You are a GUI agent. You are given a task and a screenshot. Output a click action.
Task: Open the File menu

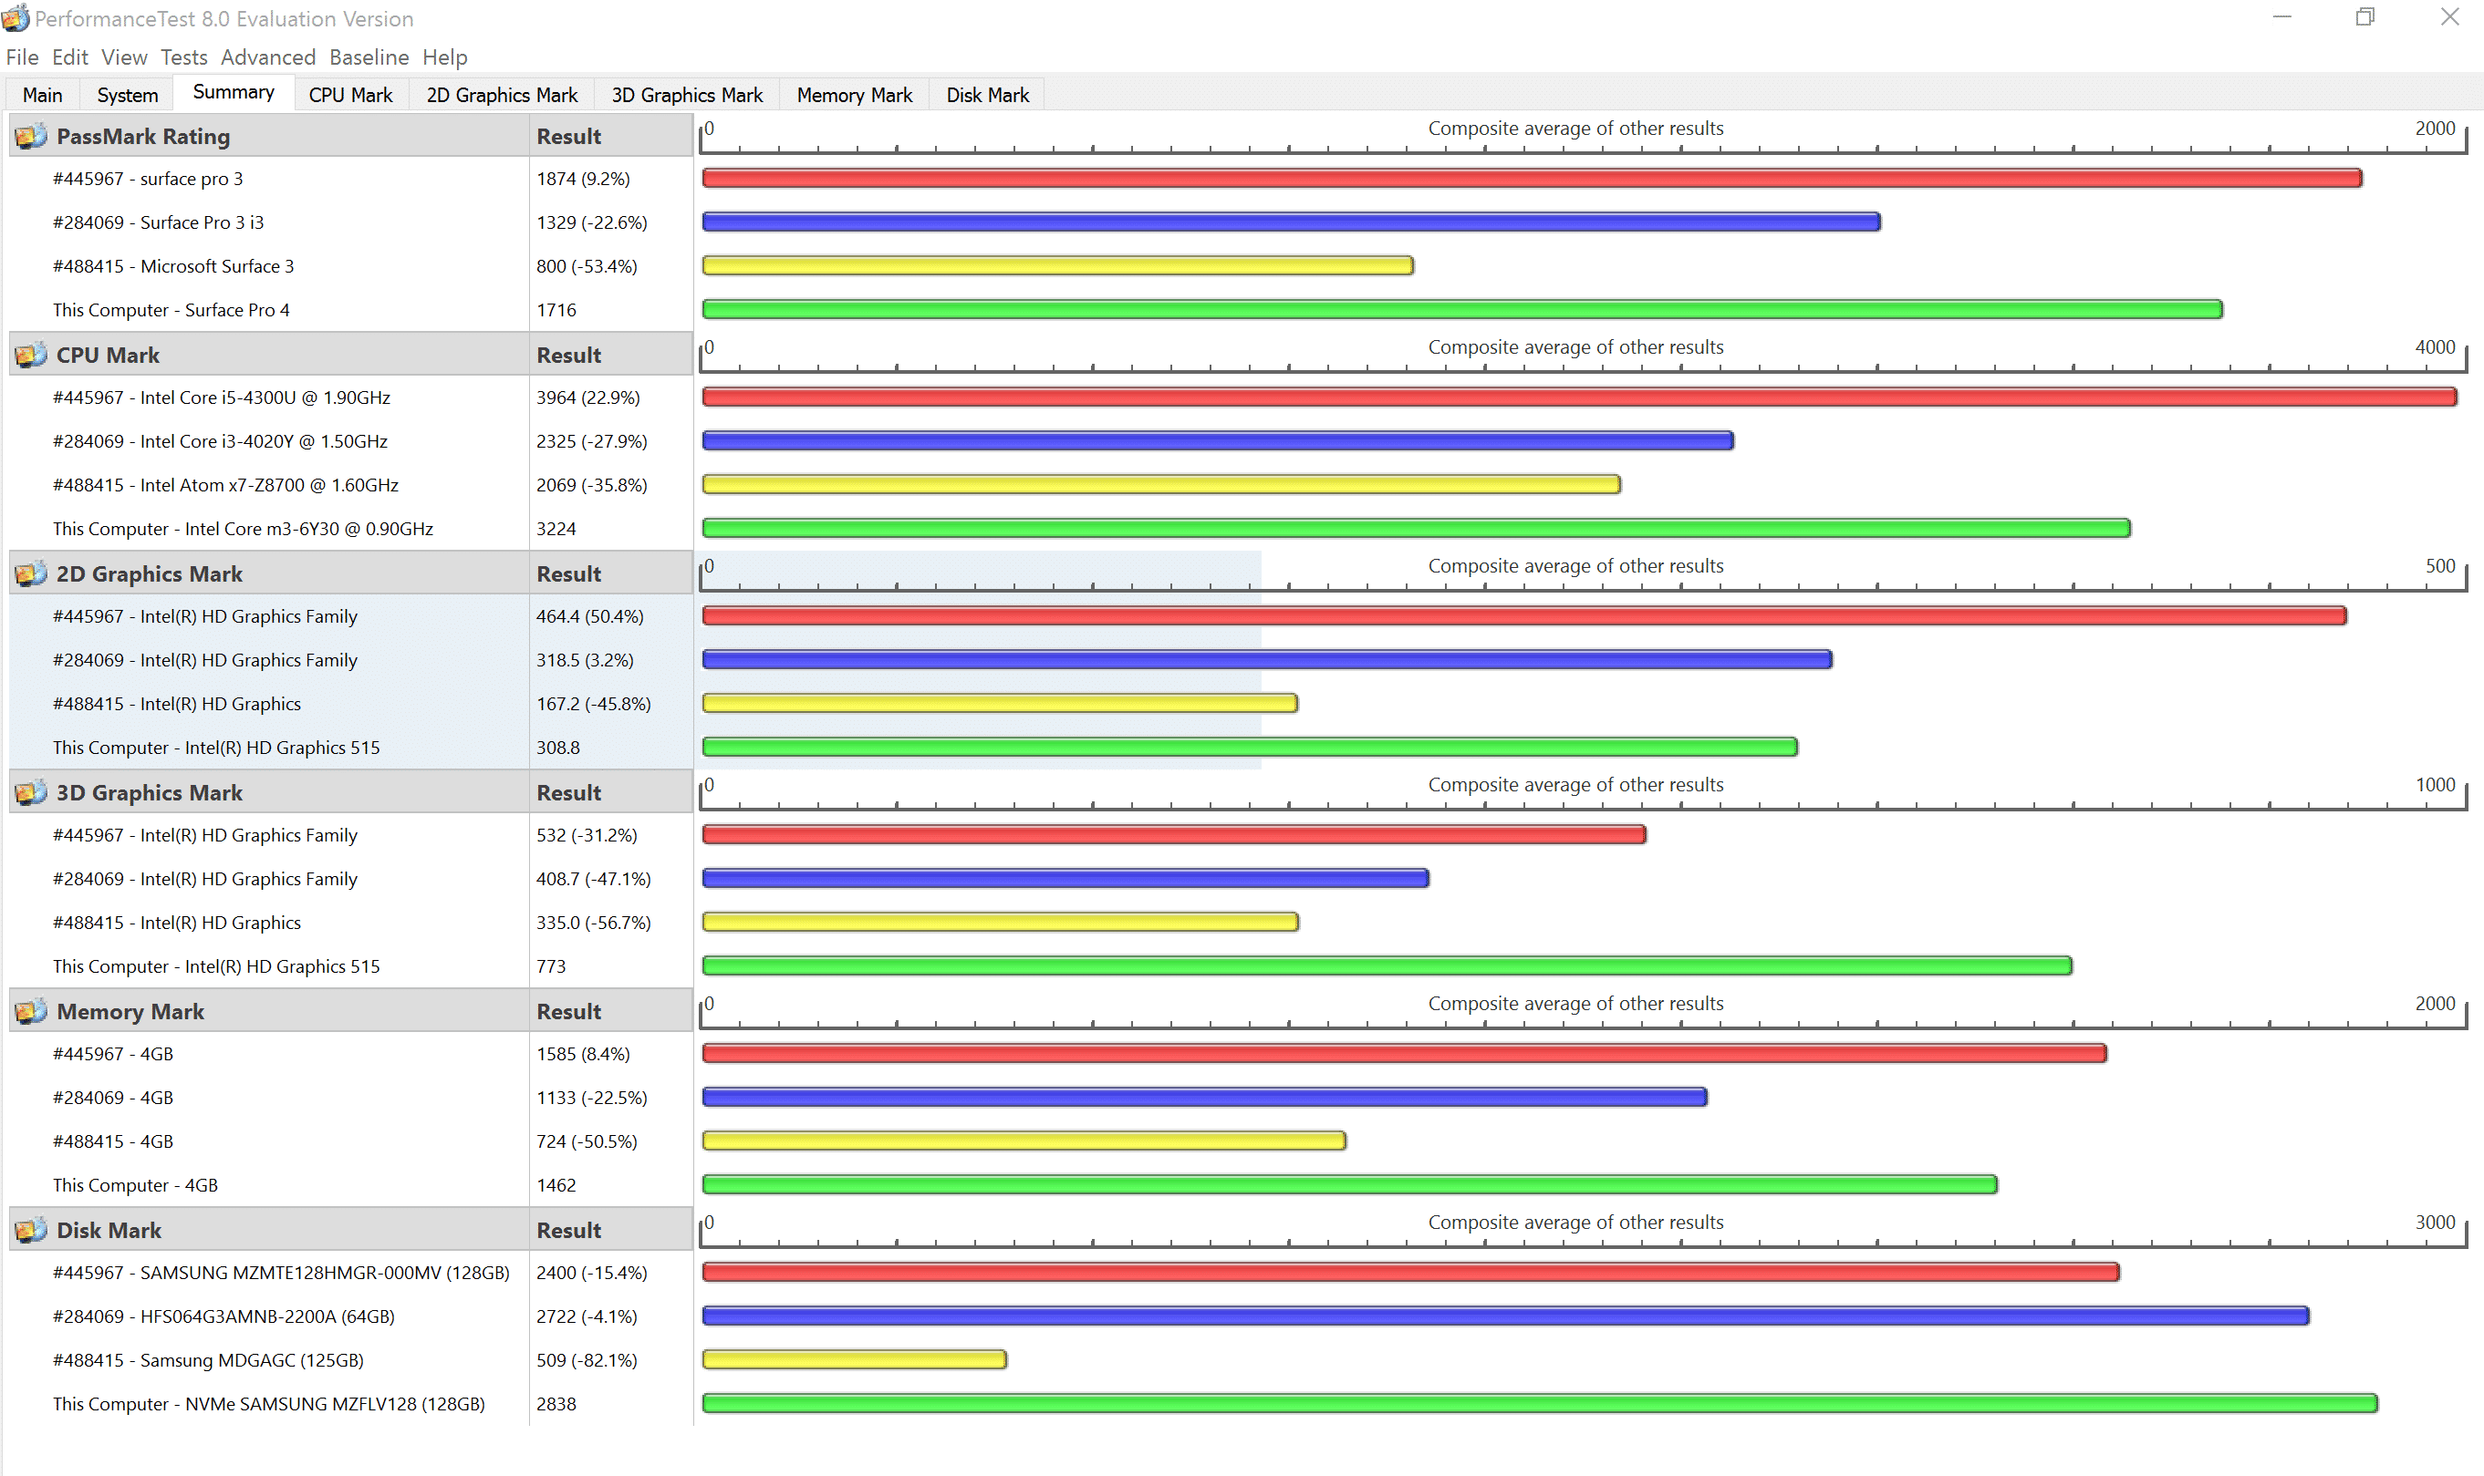point(22,57)
